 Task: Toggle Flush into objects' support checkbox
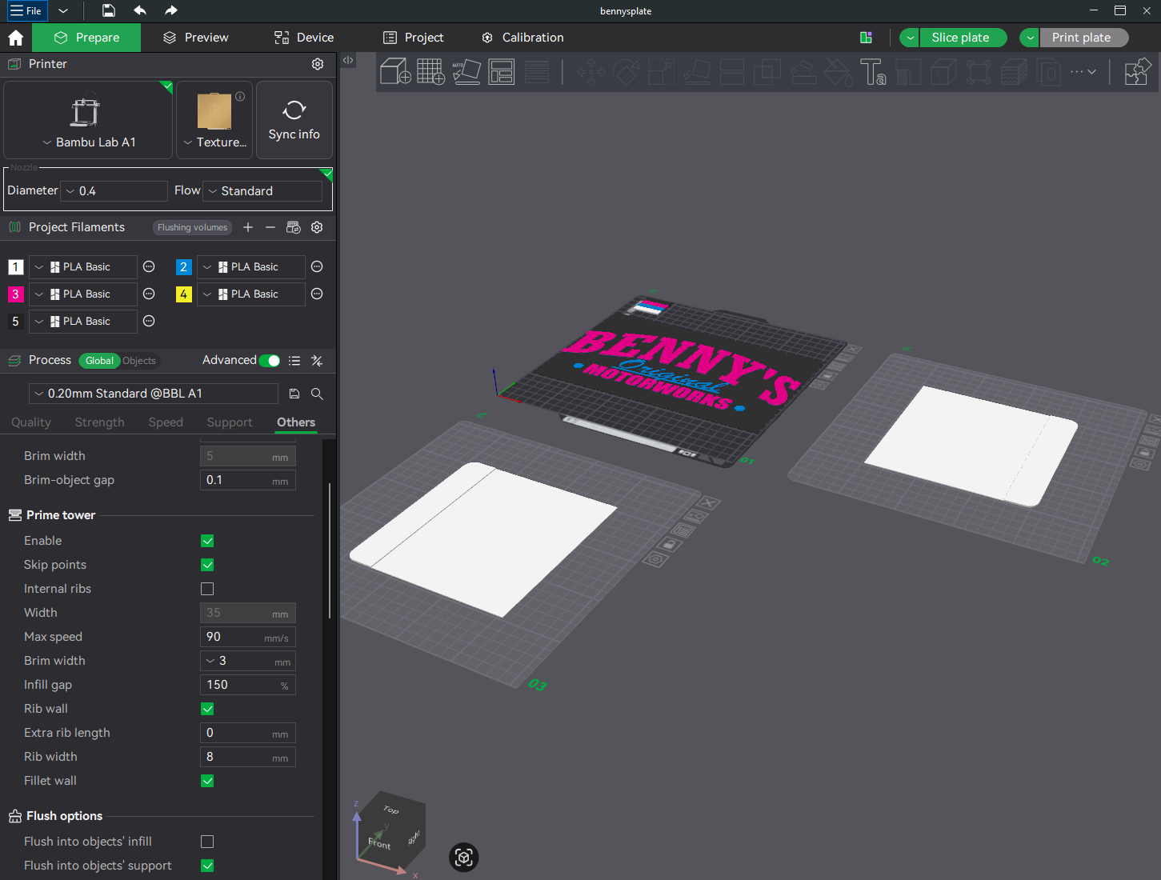click(207, 866)
